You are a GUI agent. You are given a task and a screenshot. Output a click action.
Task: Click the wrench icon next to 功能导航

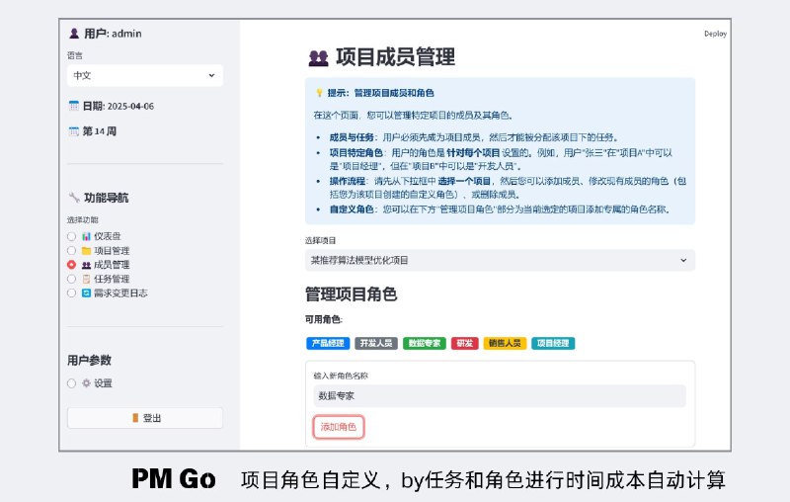(74, 198)
